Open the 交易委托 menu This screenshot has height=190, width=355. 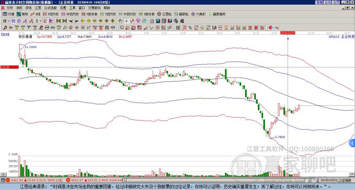click(x=94, y=8)
